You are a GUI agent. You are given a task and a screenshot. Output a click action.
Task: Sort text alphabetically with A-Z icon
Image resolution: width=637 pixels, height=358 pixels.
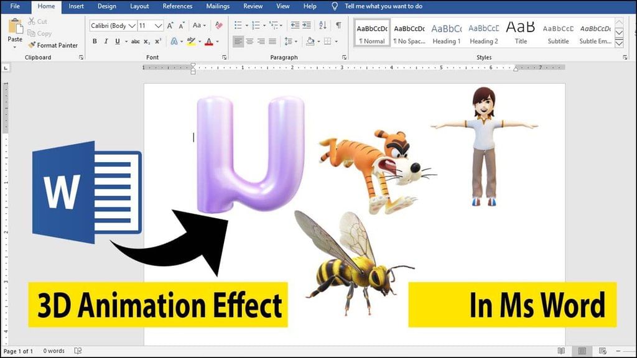(x=323, y=25)
